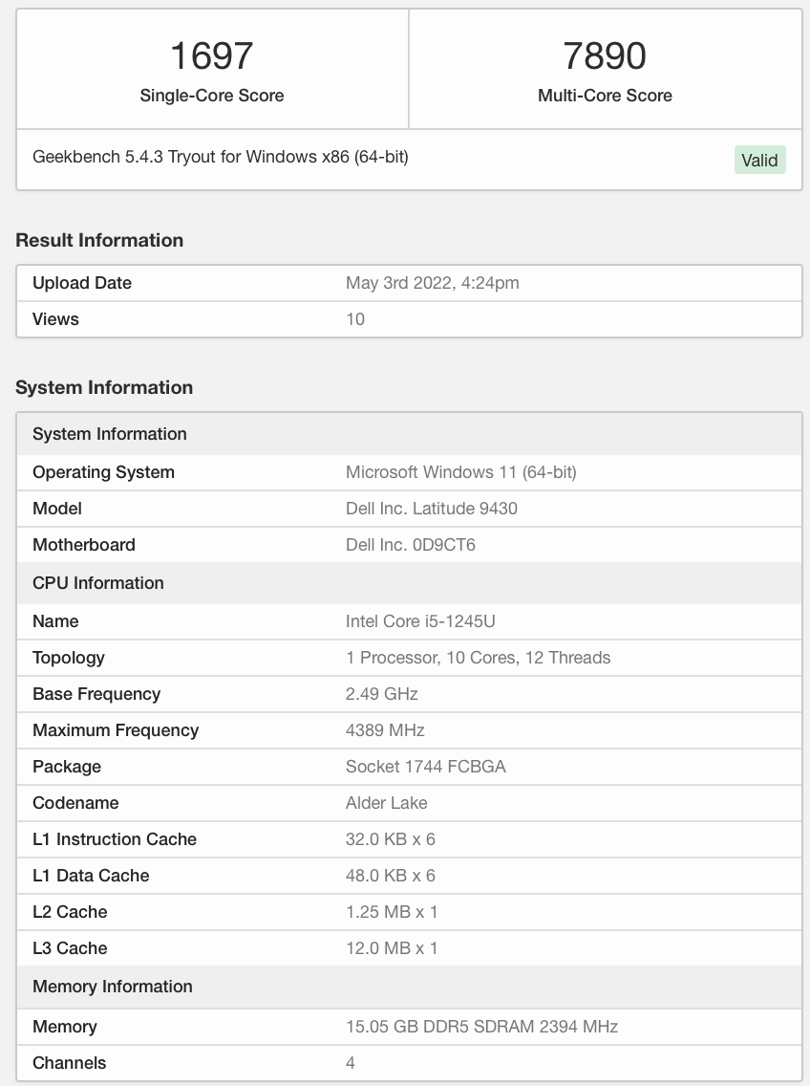The image size is (810, 1086).
Task: Click the Upload Date label
Action: pos(82,283)
